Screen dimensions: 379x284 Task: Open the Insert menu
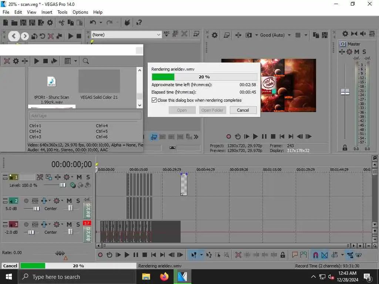pyautogui.click(x=47, y=12)
